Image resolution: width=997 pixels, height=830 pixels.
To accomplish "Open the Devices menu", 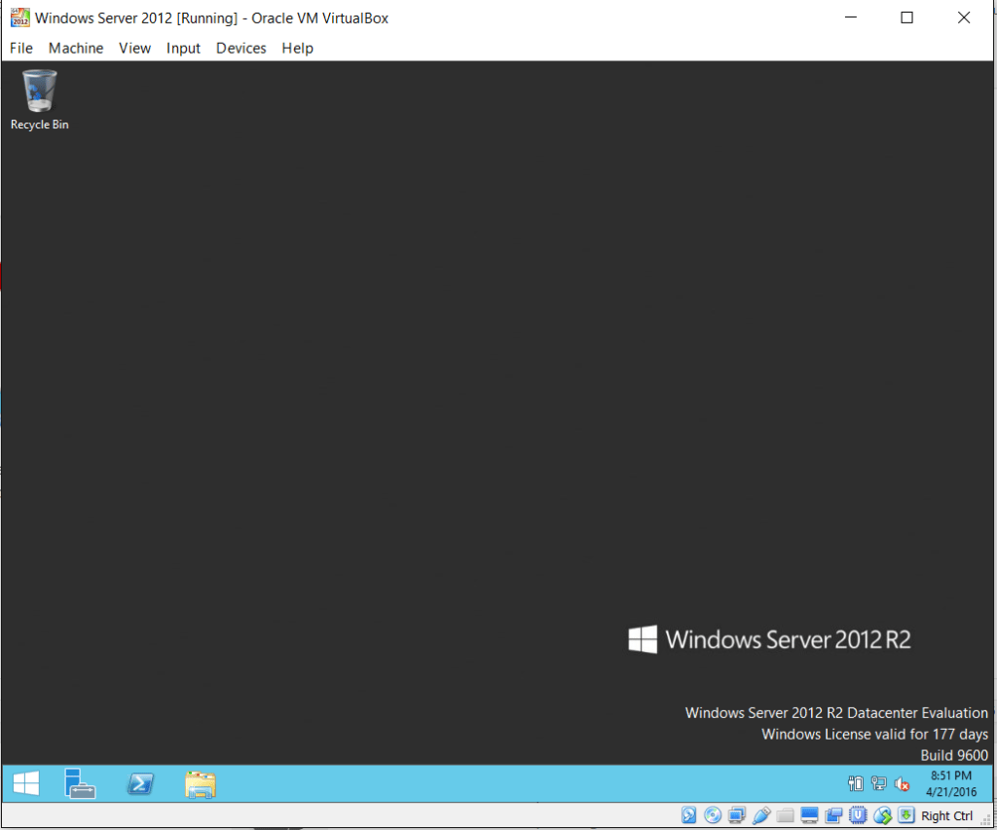I will click(240, 48).
